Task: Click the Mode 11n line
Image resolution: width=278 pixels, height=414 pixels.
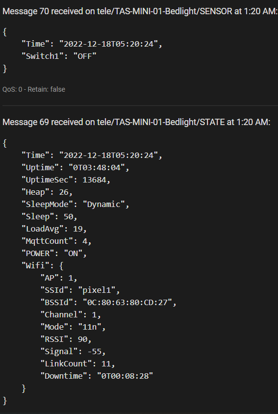Action: pos(73,327)
